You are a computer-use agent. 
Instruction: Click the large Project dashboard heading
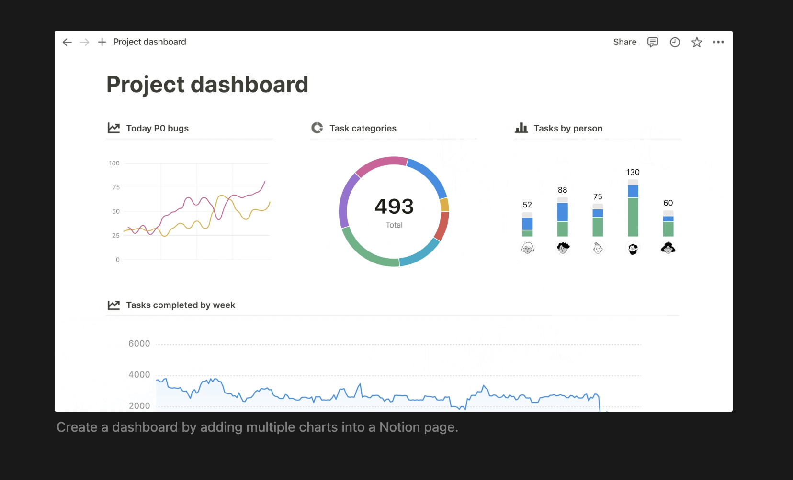click(x=207, y=85)
